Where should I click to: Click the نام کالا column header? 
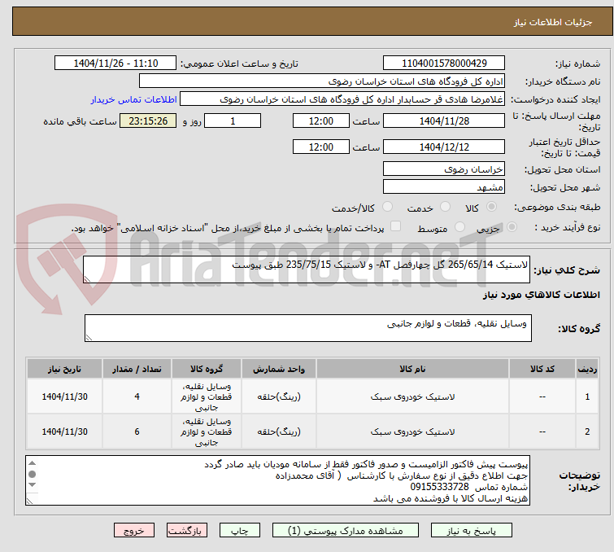412,369
